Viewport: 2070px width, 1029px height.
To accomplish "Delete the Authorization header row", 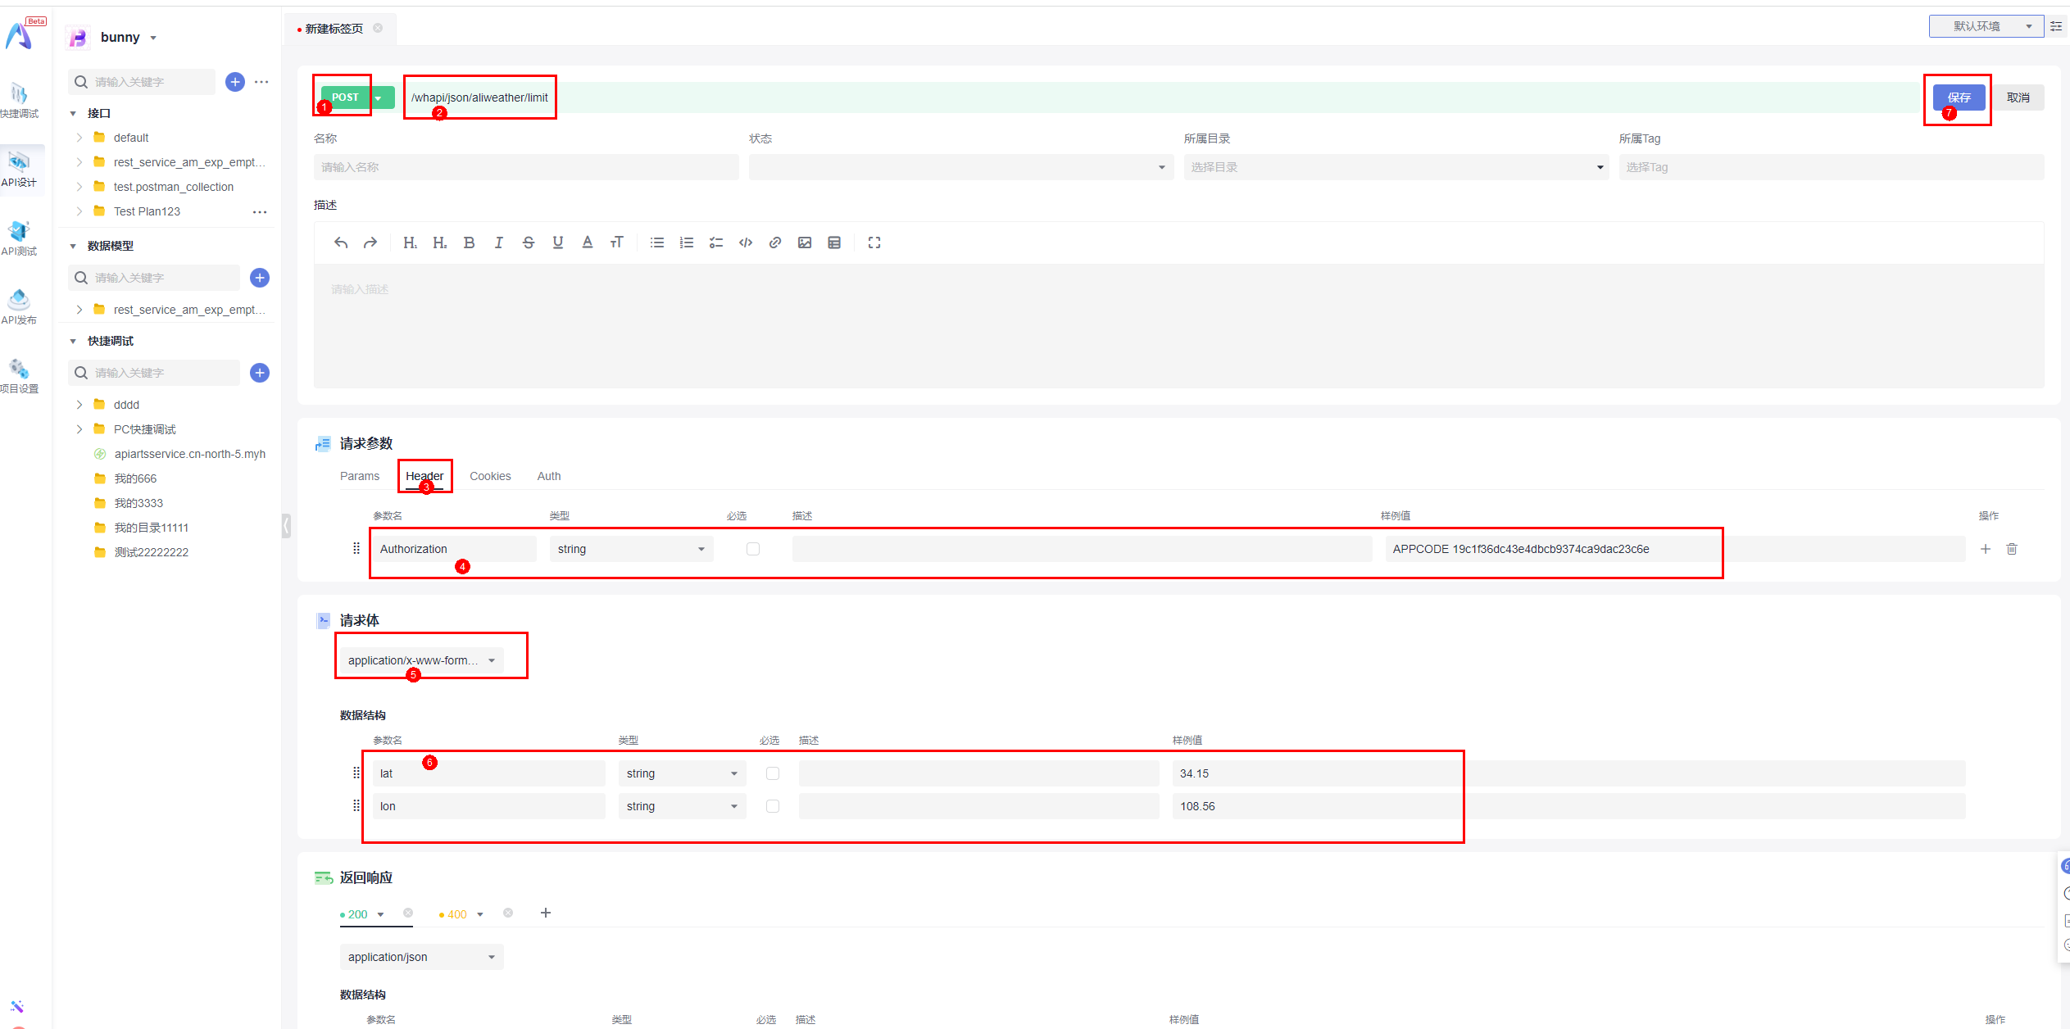I will pyautogui.click(x=2012, y=549).
